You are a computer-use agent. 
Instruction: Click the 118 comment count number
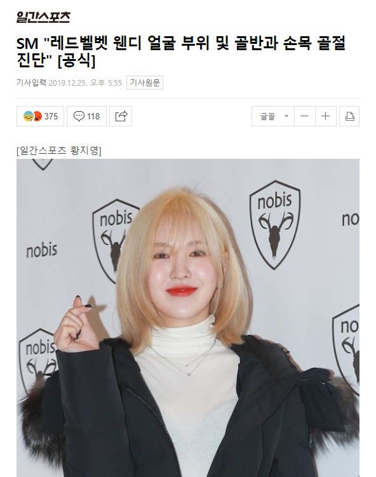click(93, 116)
